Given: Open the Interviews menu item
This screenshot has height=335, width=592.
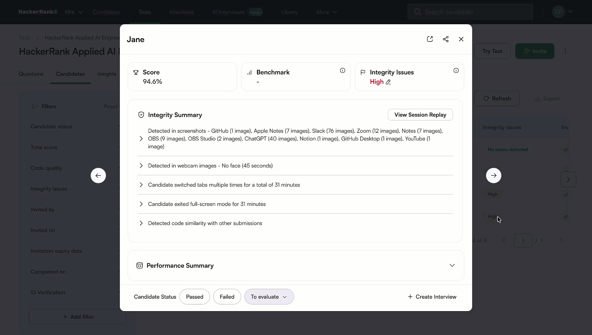Looking at the screenshot, I should coord(182,12).
